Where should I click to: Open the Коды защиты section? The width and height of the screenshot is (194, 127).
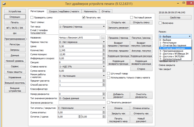tap(15, 72)
